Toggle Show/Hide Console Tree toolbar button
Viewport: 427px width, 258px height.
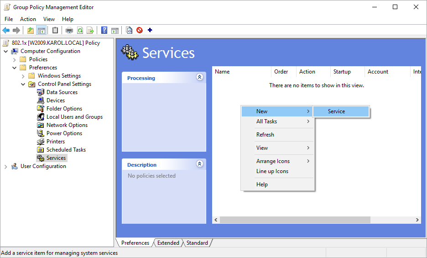42,31
